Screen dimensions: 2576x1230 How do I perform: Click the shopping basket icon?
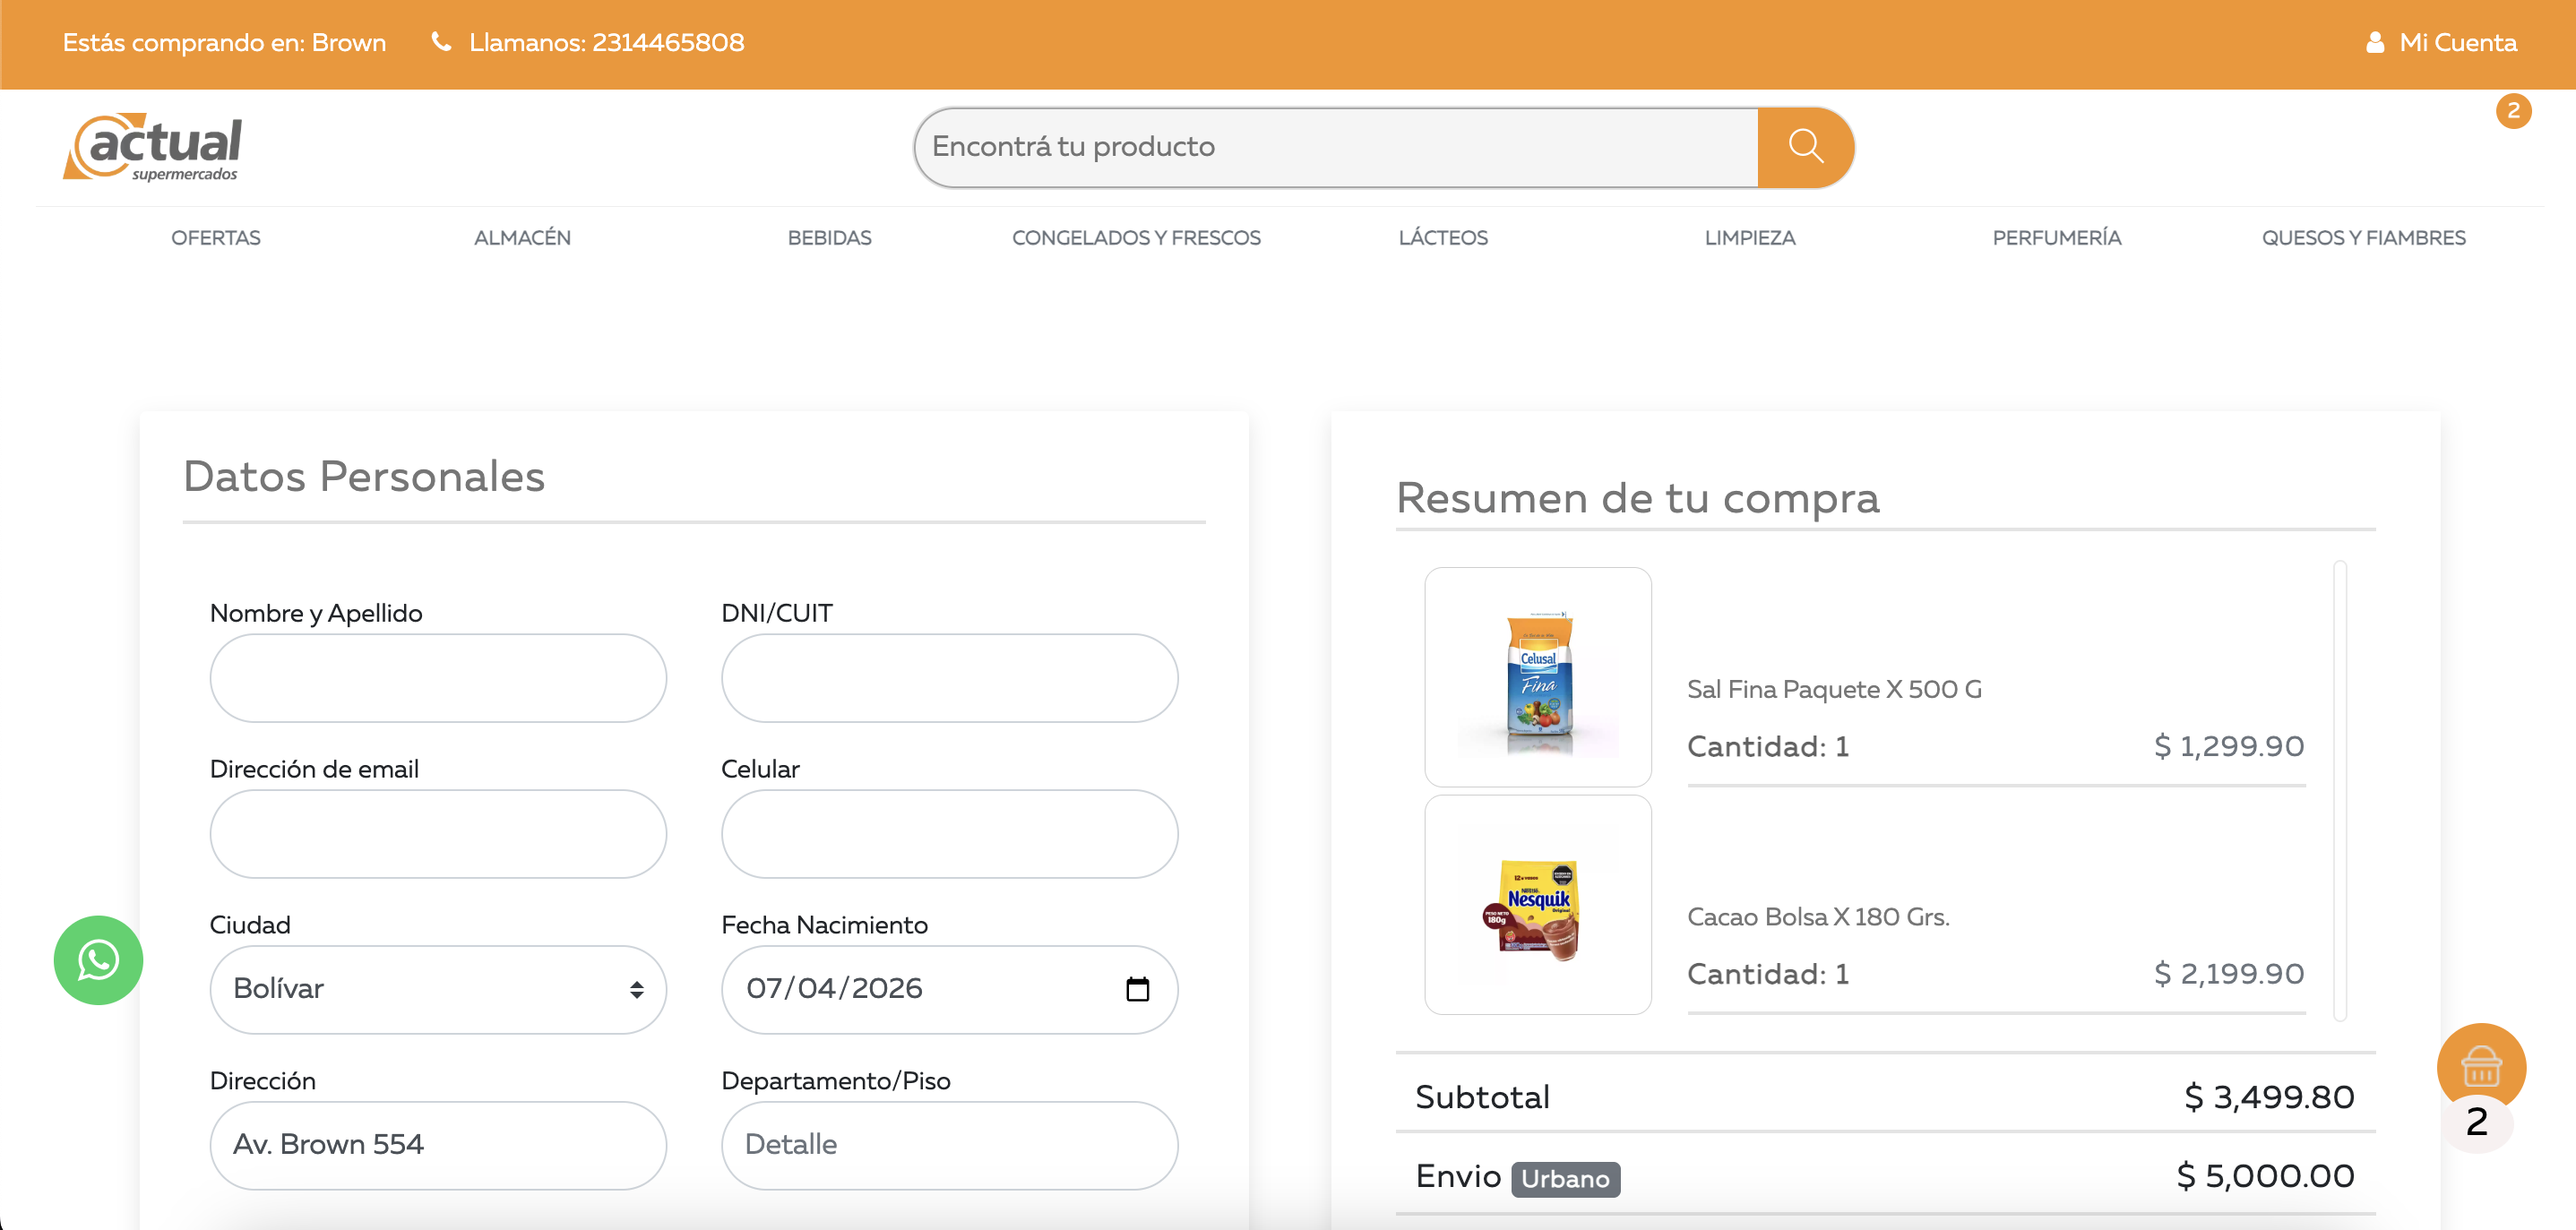pyautogui.click(x=2483, y=1067)
